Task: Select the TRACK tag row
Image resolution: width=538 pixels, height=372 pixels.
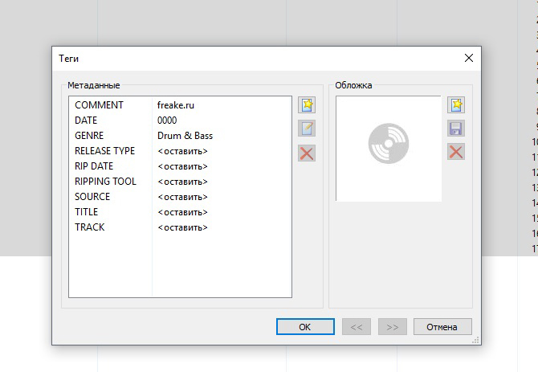Action: click(180, 227)
